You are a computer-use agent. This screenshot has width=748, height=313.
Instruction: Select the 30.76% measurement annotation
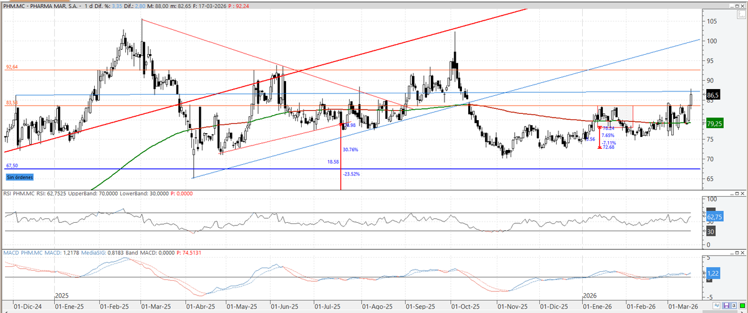coord(351,149)
